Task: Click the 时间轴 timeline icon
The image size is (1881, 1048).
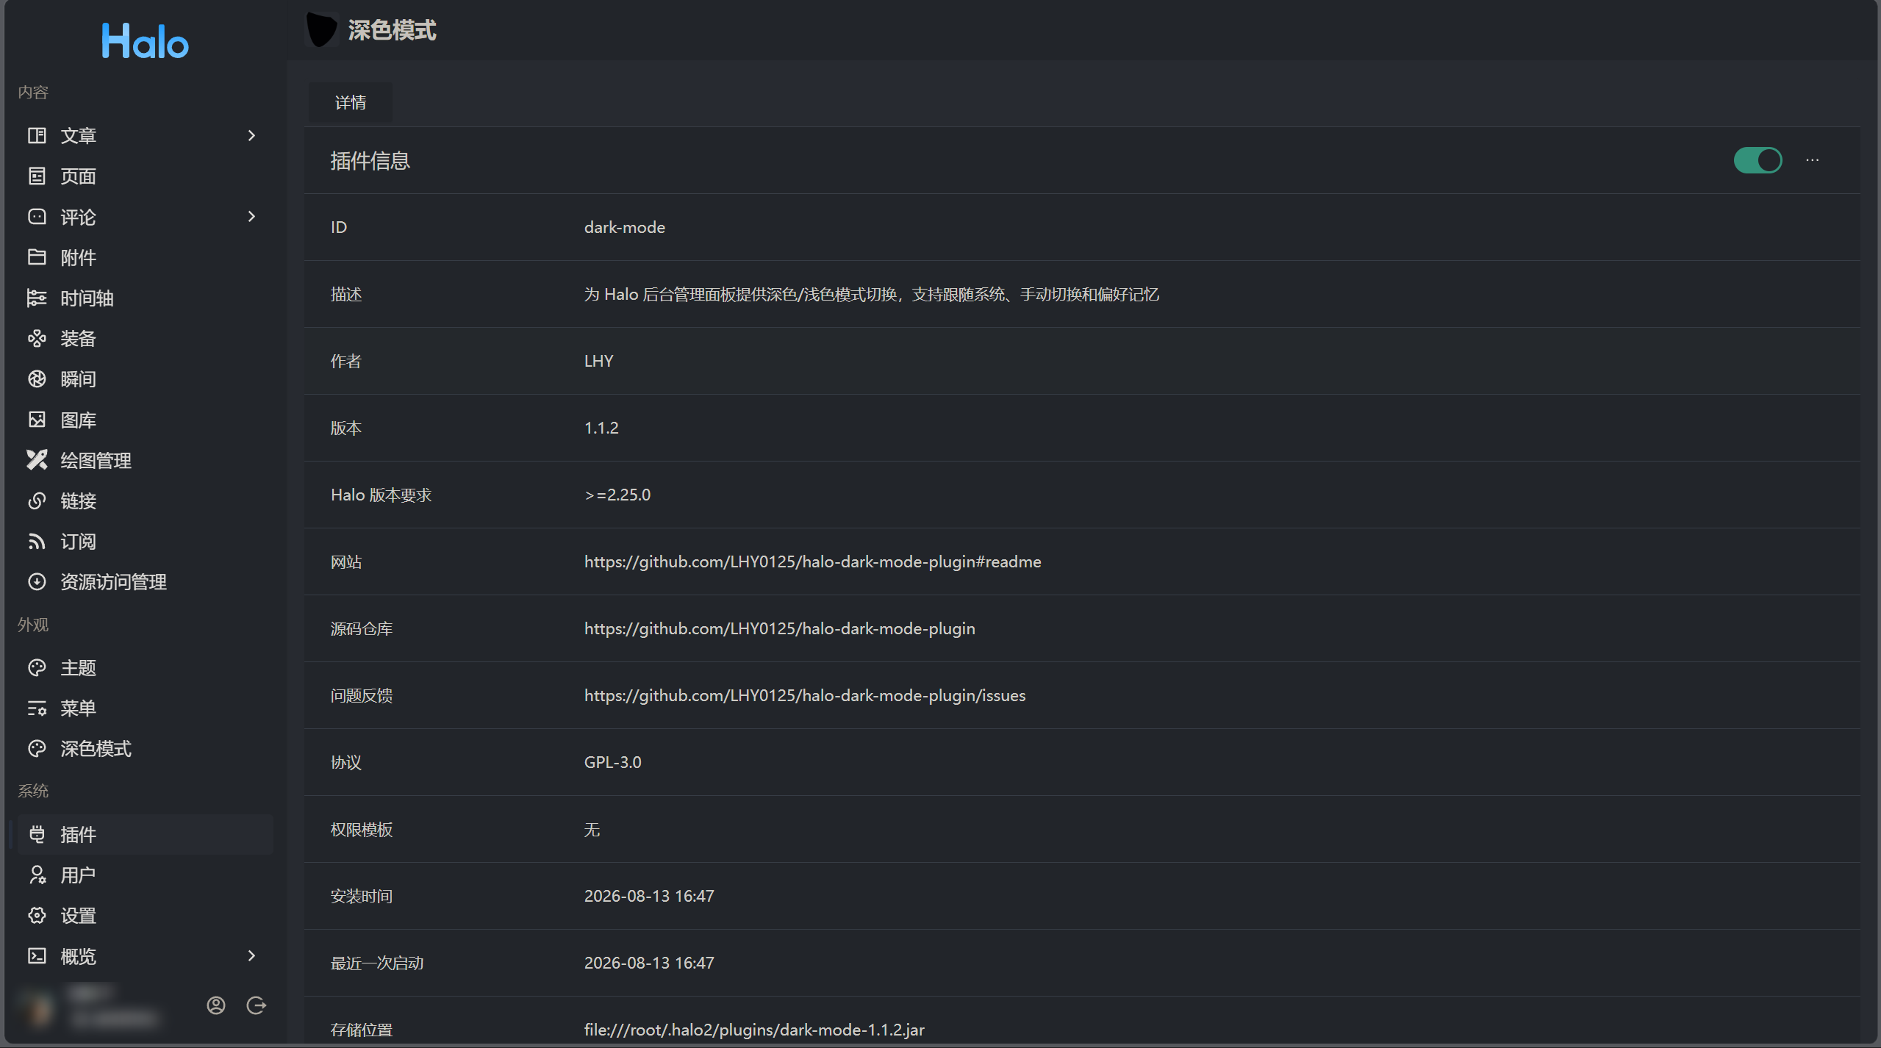Action: click(37, 298)
